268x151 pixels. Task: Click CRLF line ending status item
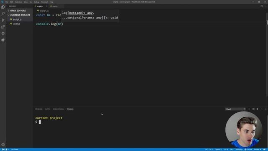point(232,149)
